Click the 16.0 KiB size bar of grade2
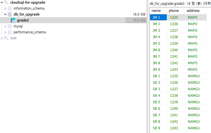This screenshot has width=211, height=133. [x=136, y=20]
